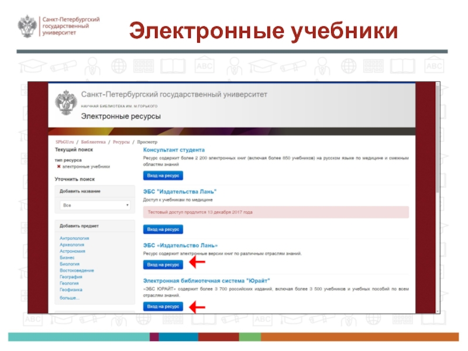Click the university coat of arms logo in page header
468x351 pixels.
66,103
